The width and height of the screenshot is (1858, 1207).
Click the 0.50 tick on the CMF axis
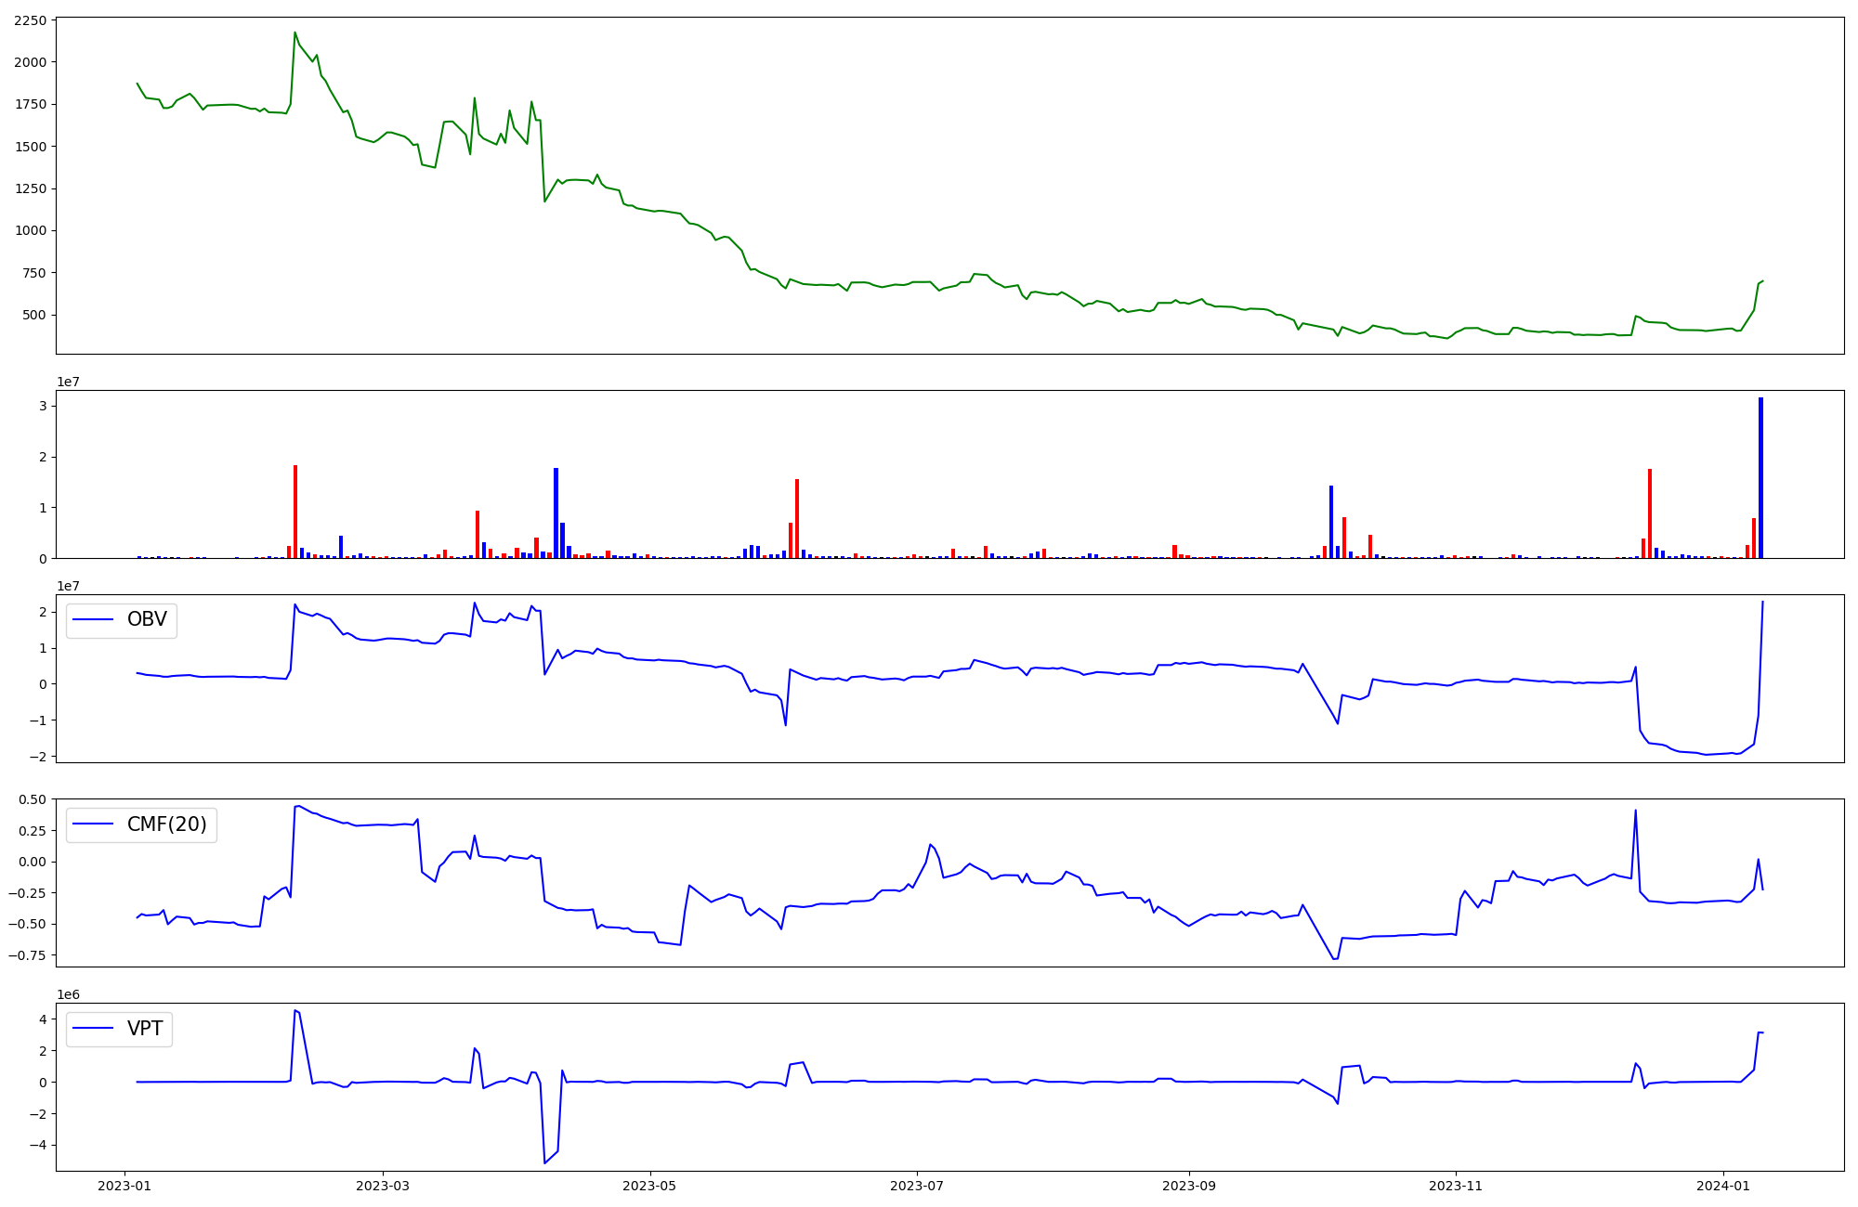32,799
